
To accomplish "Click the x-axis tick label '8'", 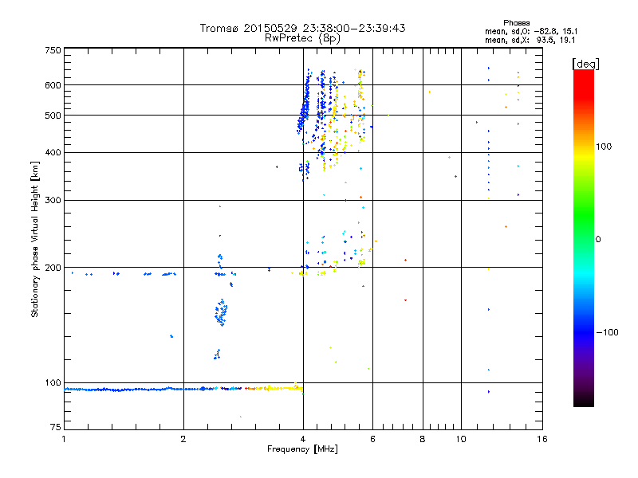I will 423,439.
